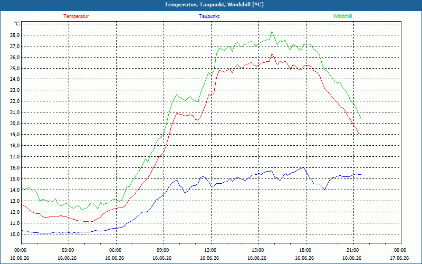Click the 21,0 y-axis value
This screenshot has height=264, width=422.
click(15, 112)
